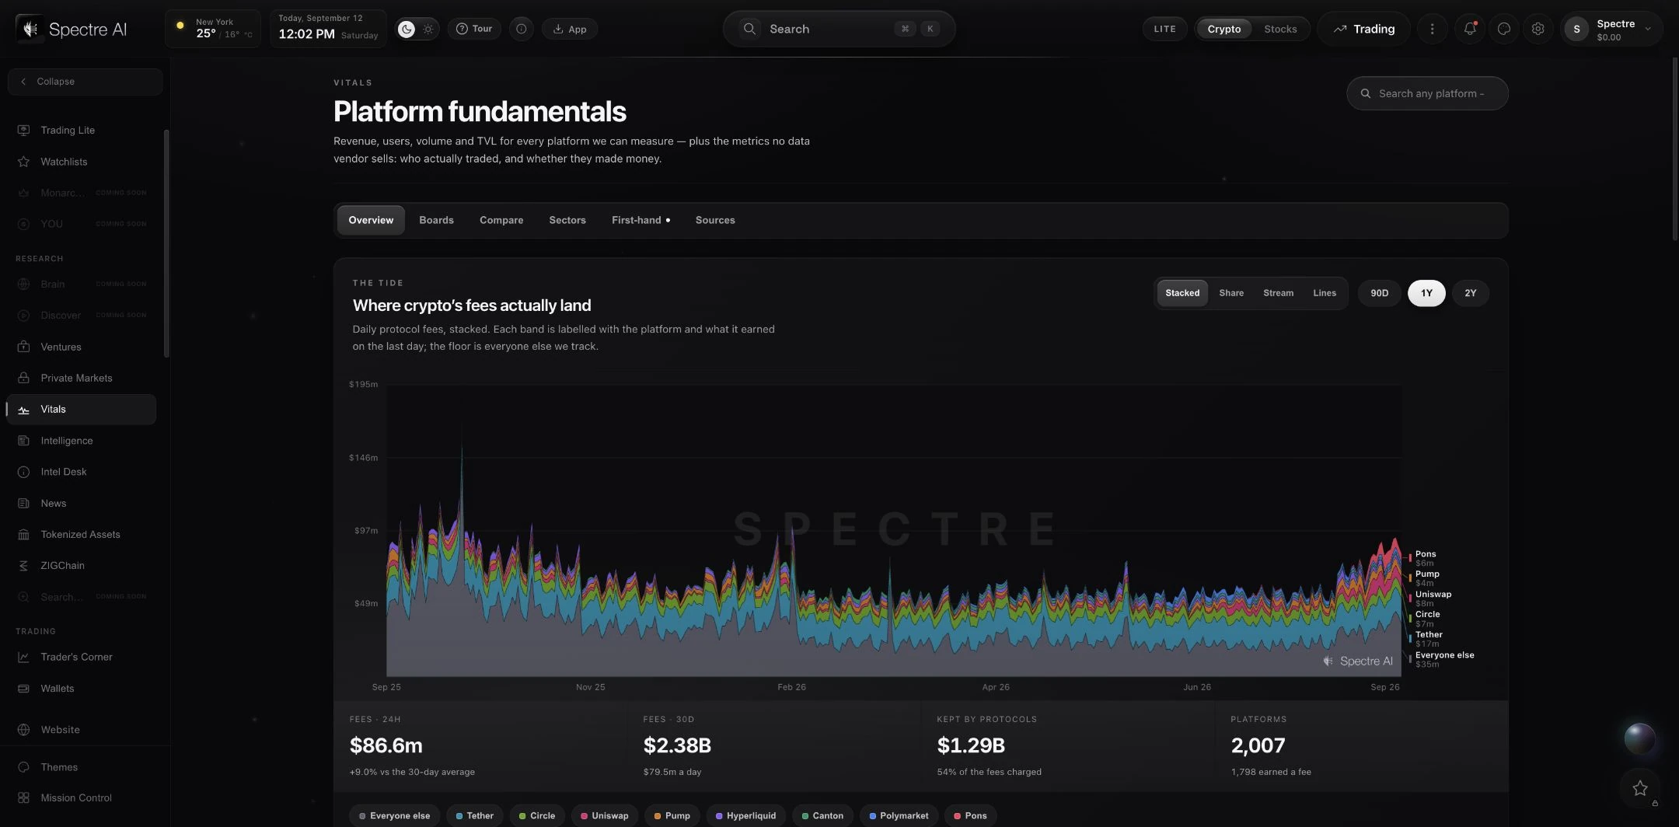Toggle the Pump legend chip
This screenshot has height=827, width=1679.
click(672, 815)
